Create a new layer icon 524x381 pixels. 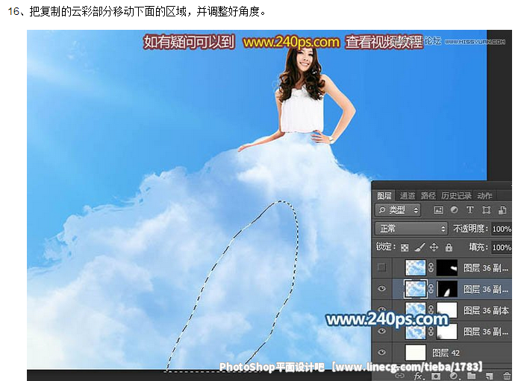tap(489, 377)
